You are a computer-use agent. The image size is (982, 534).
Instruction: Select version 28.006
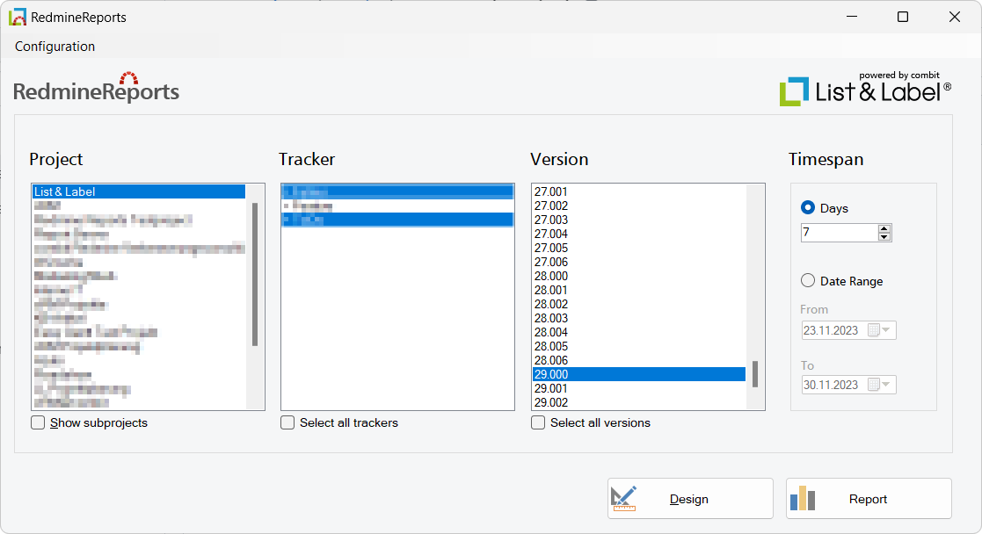[639, 361]
